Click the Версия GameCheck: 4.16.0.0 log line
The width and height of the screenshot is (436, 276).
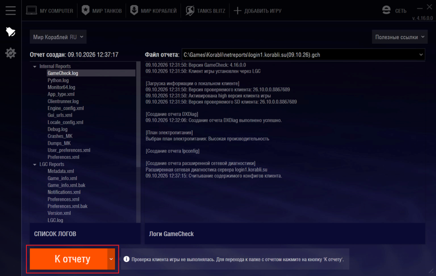(x=196, y=65)
